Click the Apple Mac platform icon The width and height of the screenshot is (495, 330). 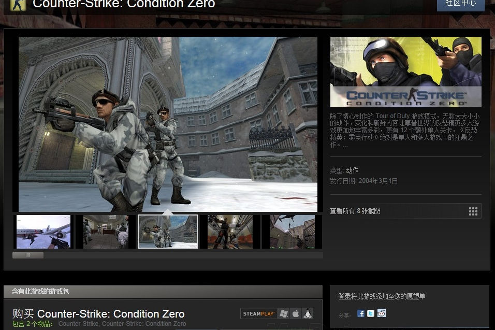pyautogui.click(x=296, y=313)
